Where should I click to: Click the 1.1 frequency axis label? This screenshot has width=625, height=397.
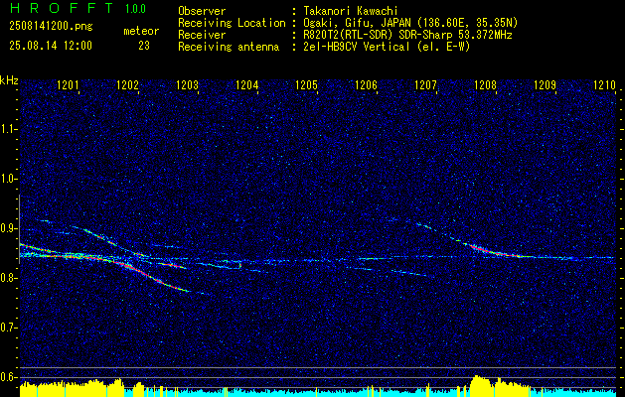point(9,129)
